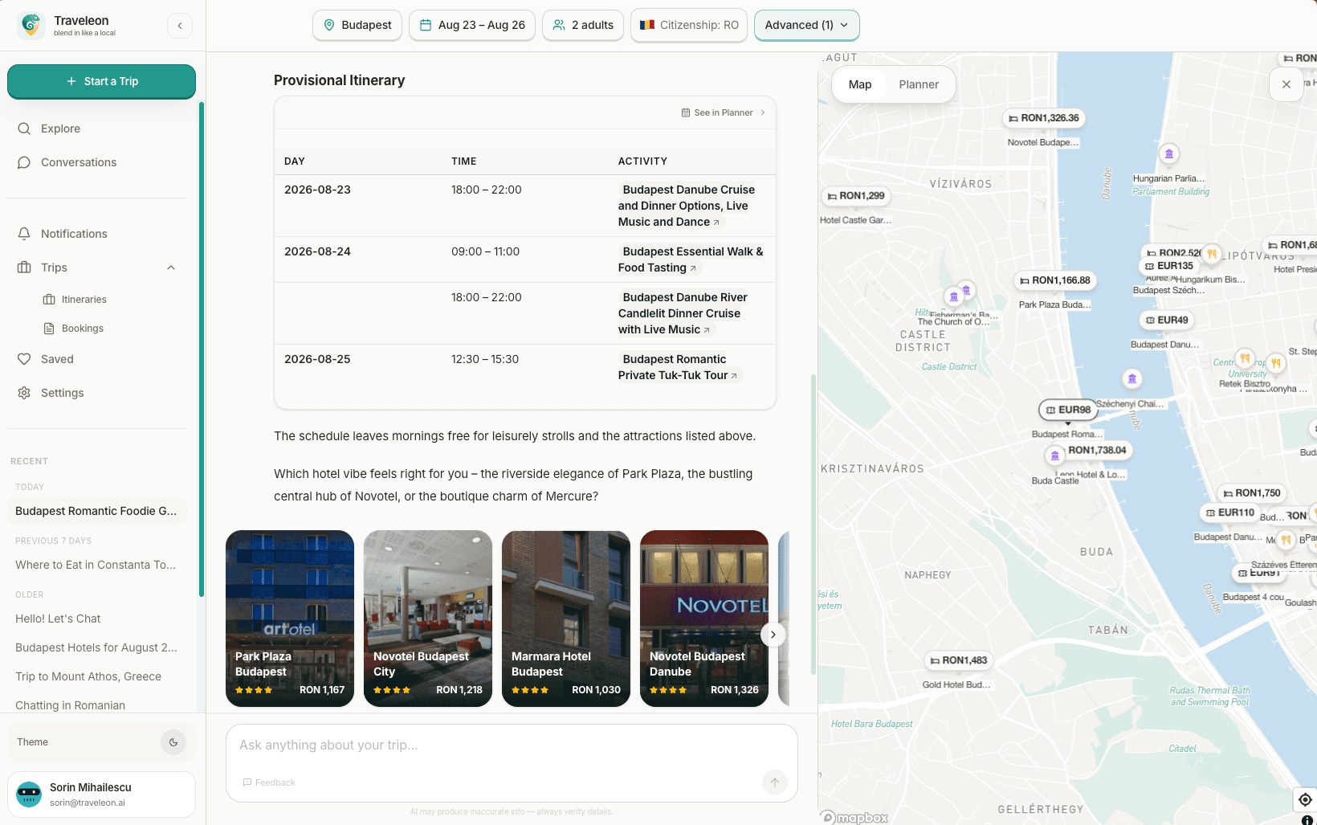
Task: Open Notifications in the sidebar
Action: [x=74, y=234]
